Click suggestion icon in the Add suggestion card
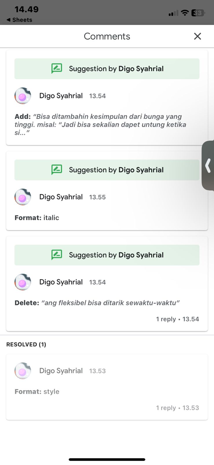The image size is (214, 465). tap(57, 69)
